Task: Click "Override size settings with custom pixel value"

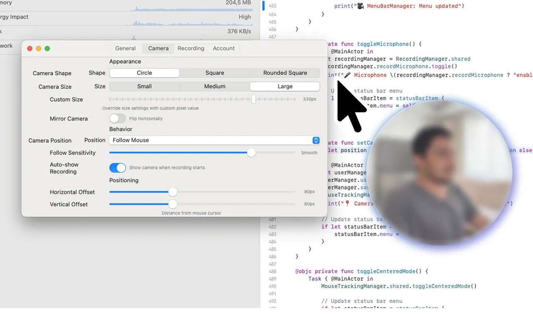Action: pyautogui.click(x=150, y=108)
